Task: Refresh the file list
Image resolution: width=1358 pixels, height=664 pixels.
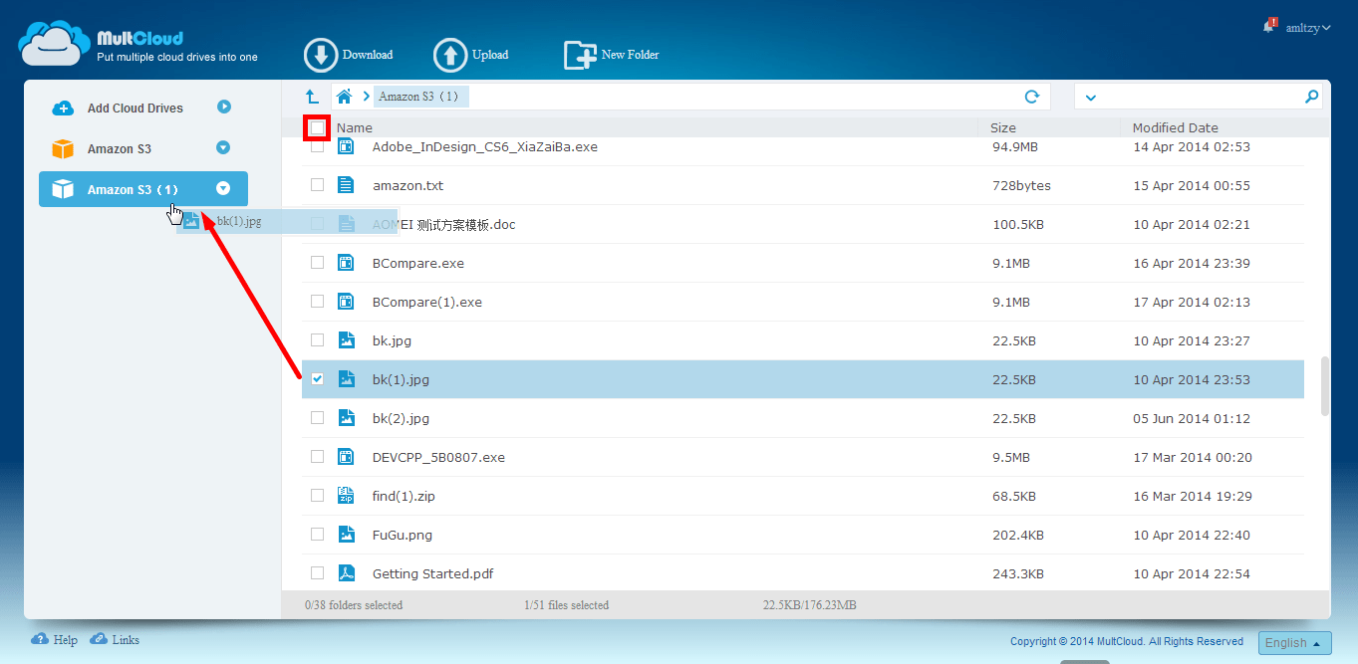Action: tap(1033, 96)
